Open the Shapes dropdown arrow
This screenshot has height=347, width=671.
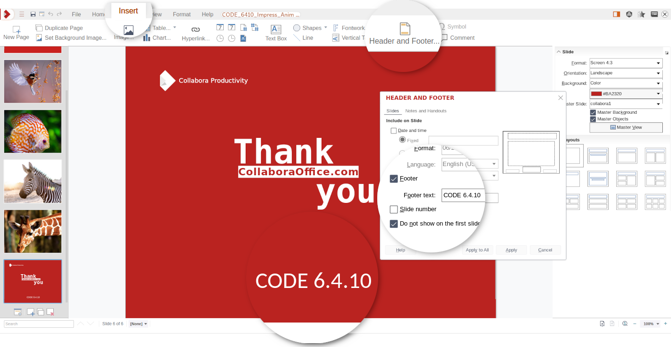tap(326, 27)
